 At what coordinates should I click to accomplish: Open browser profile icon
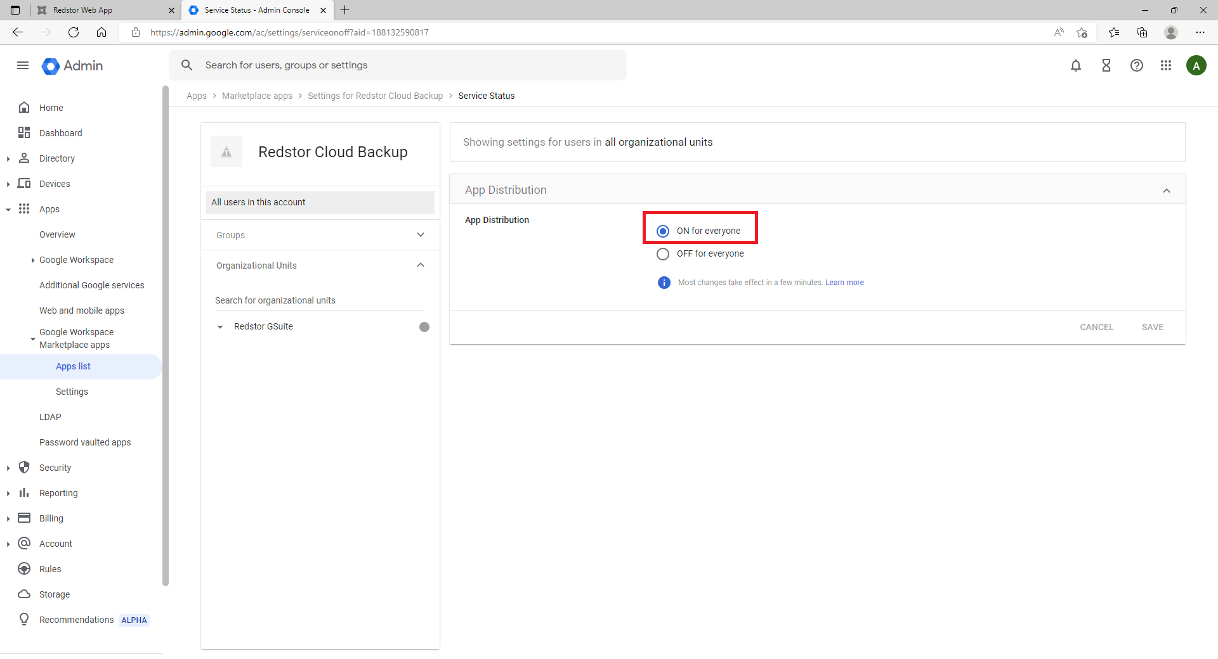[x=1171, y=32]
